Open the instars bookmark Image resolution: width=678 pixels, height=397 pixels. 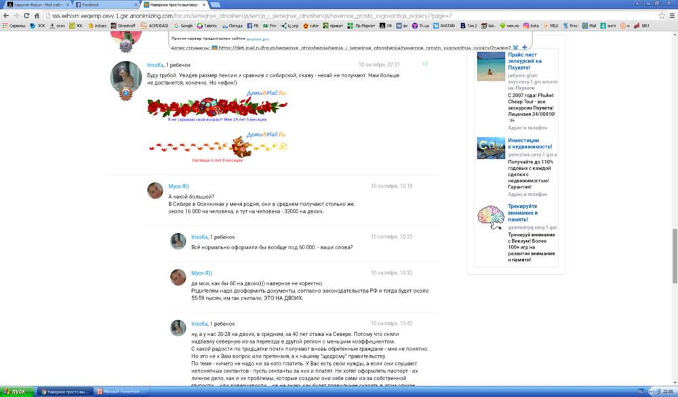[97, 26]
